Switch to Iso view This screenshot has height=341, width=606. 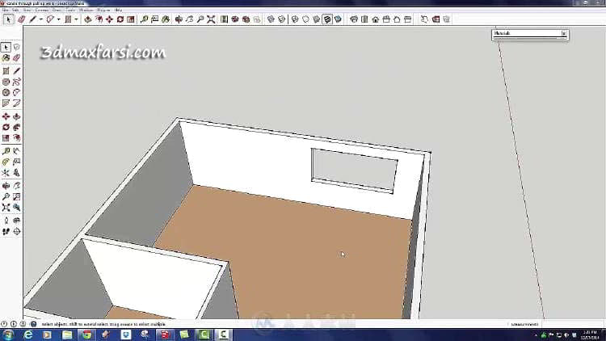point(354,19)
